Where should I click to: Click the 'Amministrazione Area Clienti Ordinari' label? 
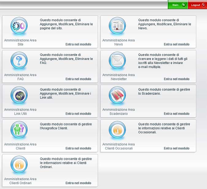coord(20,181)
